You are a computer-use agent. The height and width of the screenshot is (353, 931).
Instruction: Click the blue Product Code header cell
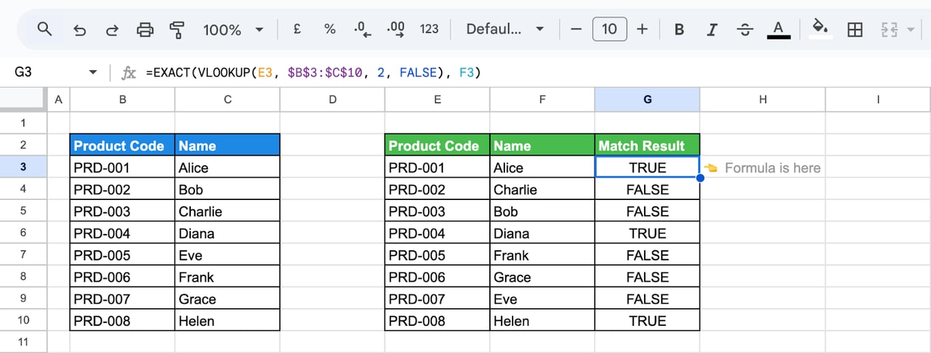point(123,146)
